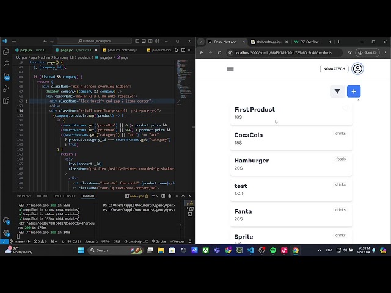The height and width of the screenshot is (293, 391).
Task: Open the Accounts icon in VS Code activity bar
Action: click(x=6, y=221)
